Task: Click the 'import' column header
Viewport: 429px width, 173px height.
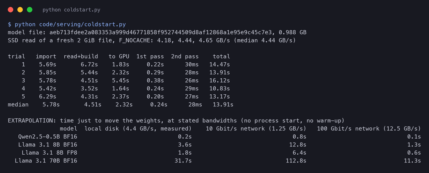Action: tap(46, 56)
